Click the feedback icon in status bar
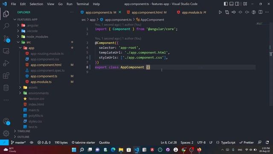 tap(259, 142)
